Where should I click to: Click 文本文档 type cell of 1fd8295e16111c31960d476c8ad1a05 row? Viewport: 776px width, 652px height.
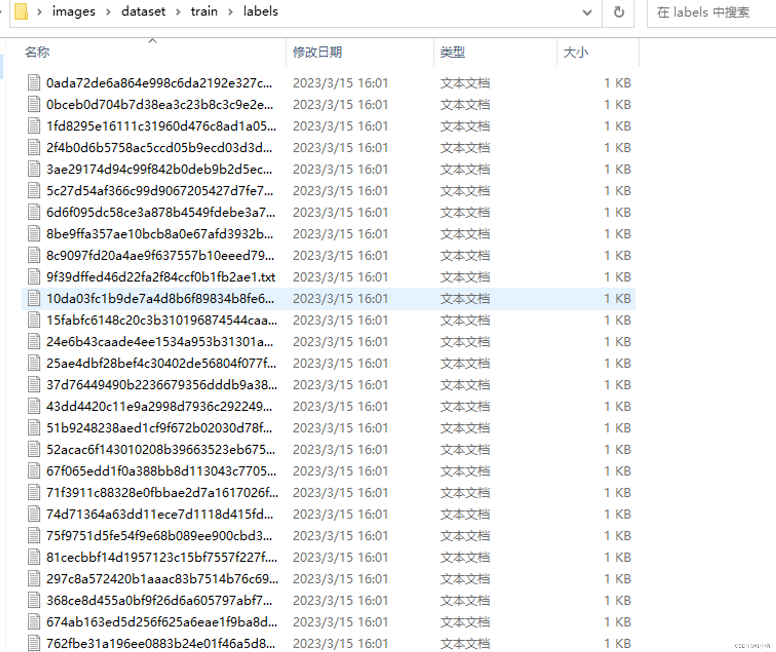click(465, 126)
